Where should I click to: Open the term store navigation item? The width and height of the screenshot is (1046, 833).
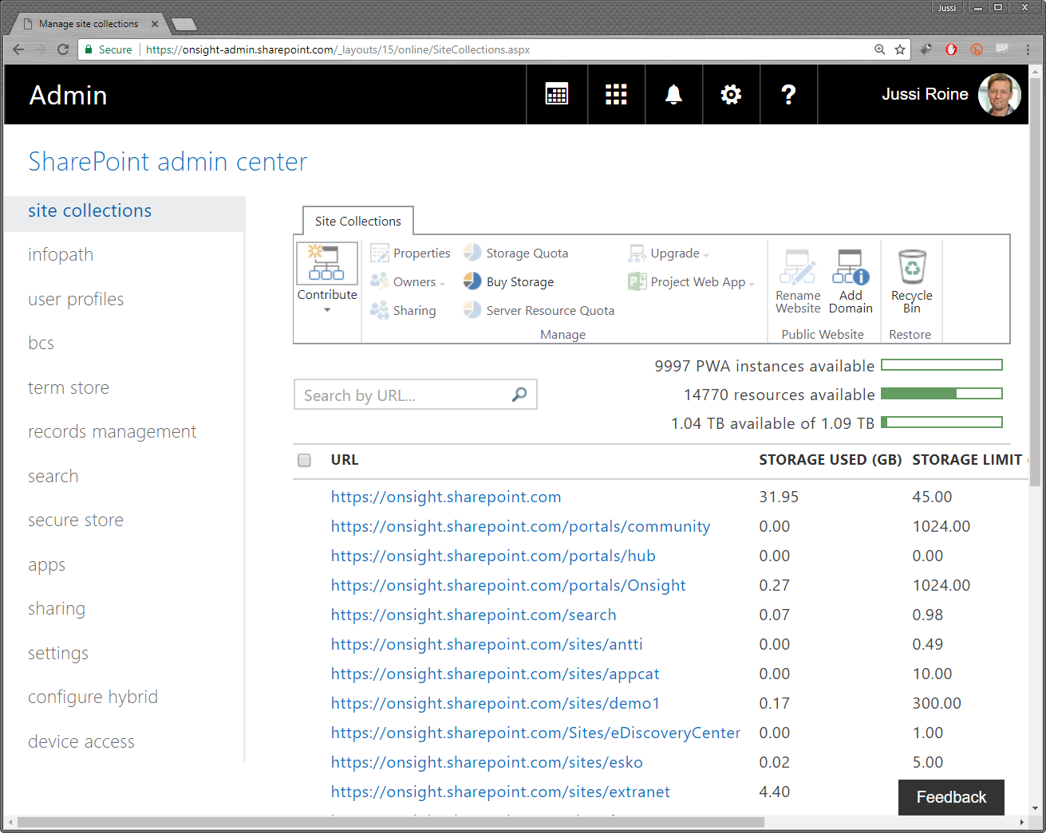tap(69, 387)
